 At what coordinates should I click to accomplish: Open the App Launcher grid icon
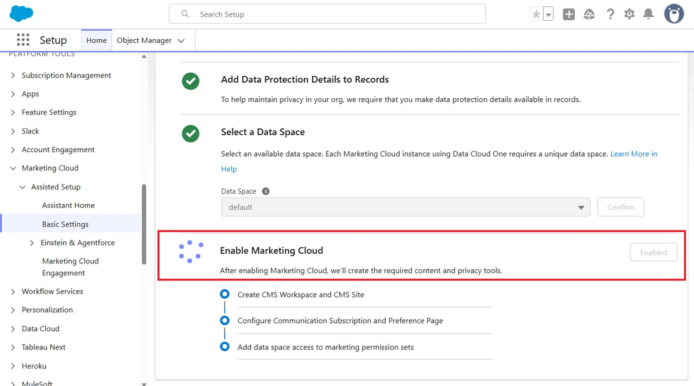tap(23, 40)
